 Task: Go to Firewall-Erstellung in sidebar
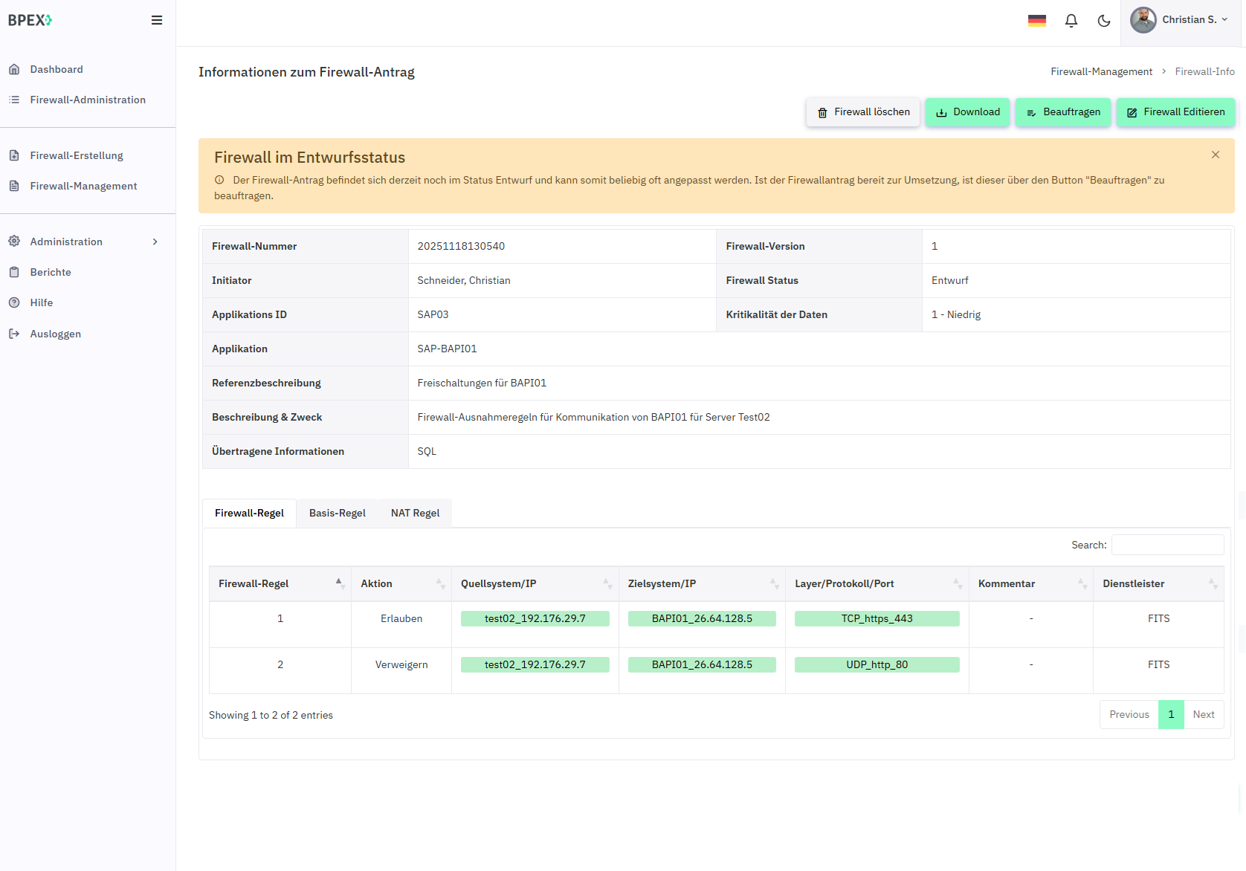point(77,155)
